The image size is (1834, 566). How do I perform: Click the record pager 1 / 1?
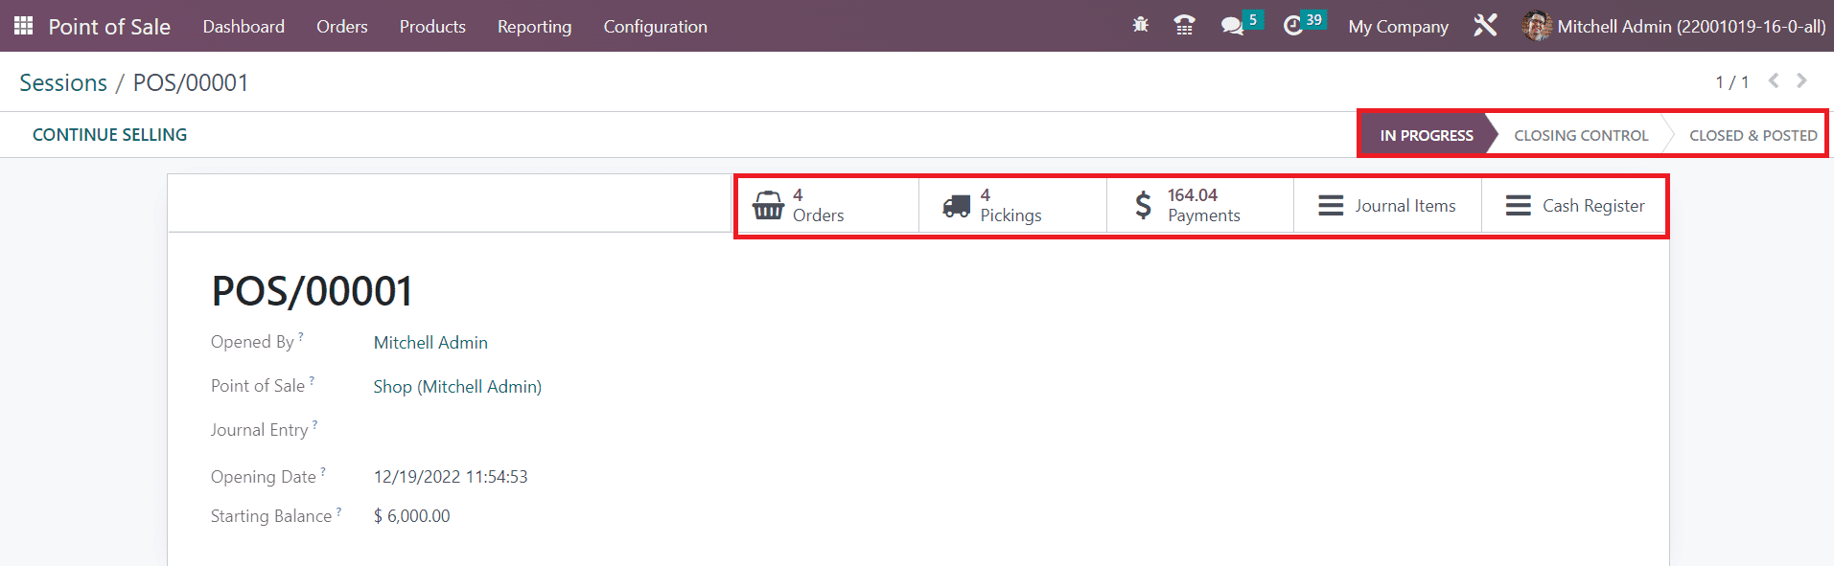tap(1731, 82)
